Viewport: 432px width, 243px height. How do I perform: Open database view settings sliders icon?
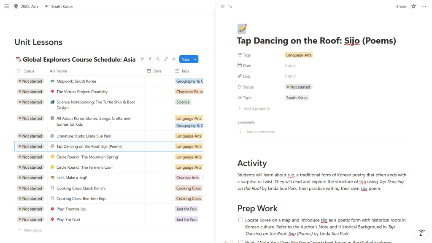point(173,59)
